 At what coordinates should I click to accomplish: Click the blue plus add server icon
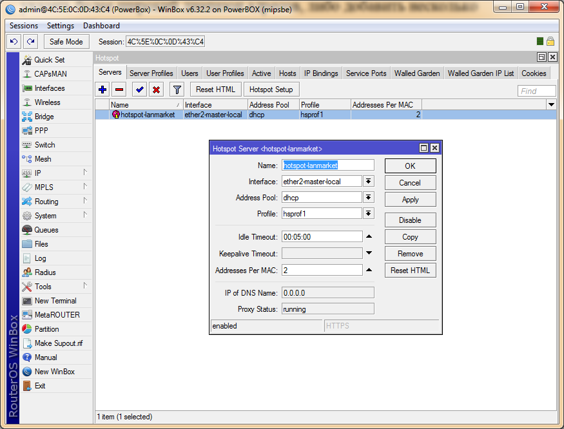[102, 90]
